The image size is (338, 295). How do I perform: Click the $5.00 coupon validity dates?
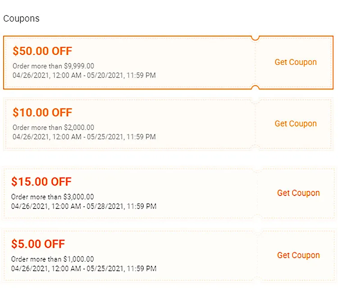click(x=84, y=268)
